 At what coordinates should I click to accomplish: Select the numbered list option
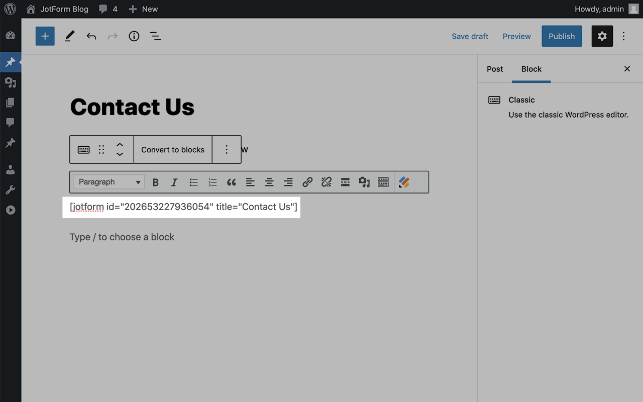tap(212, 182)
